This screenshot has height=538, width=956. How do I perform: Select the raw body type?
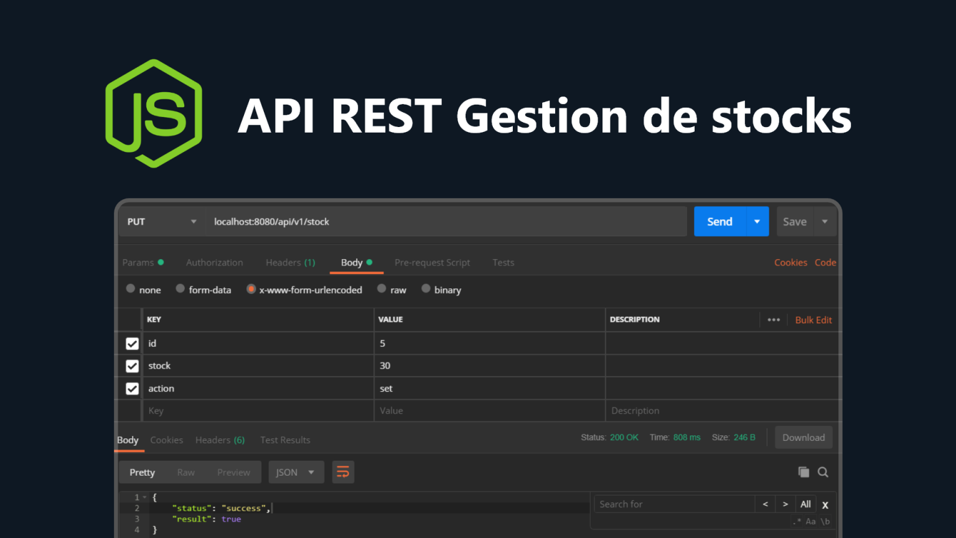click(382, 288)
